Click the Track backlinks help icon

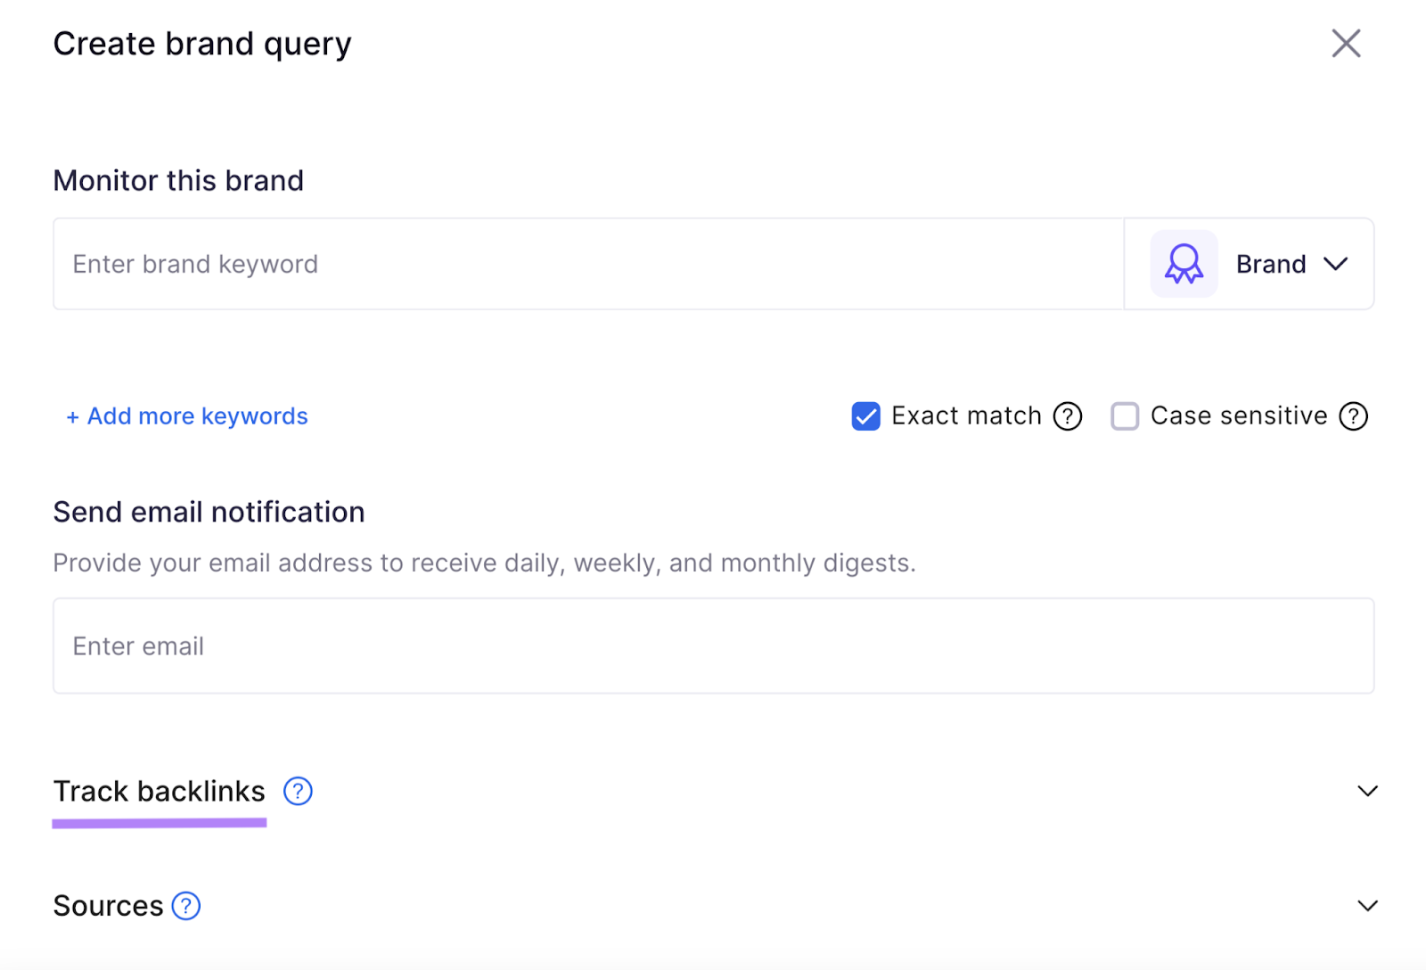(x=297, y=791)
